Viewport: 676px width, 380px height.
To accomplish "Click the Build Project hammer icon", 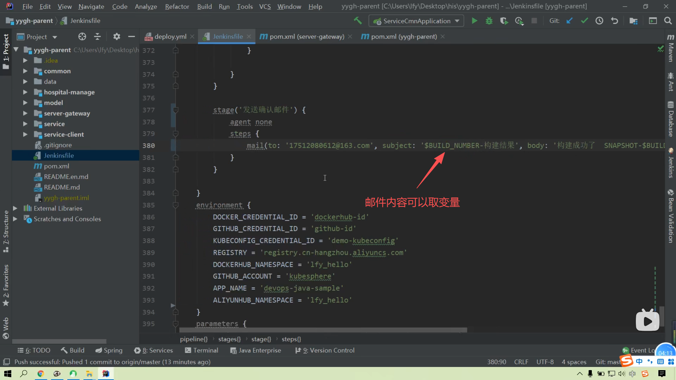I will click(x=358, y=21).
